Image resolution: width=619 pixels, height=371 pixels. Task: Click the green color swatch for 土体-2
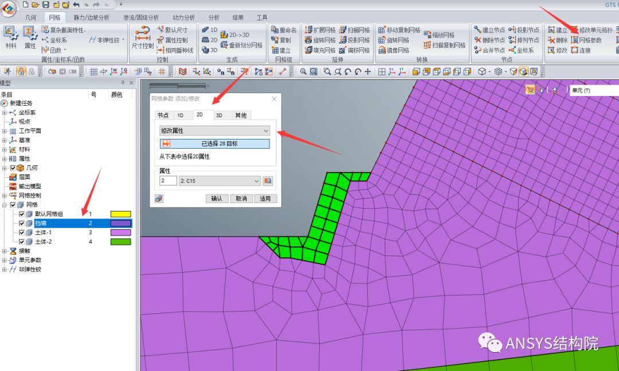pyautogui.click(x=121, y=242)
